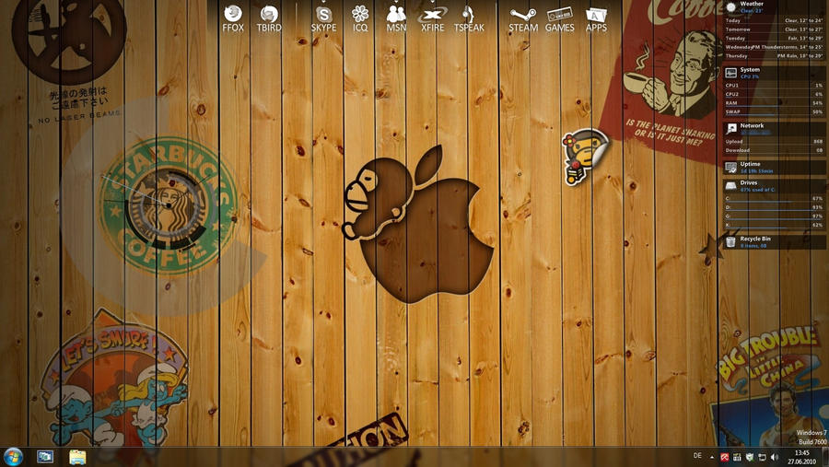Click the Weather widget sun icon
This screenshot has height=467, width=829.
(731, 6)
